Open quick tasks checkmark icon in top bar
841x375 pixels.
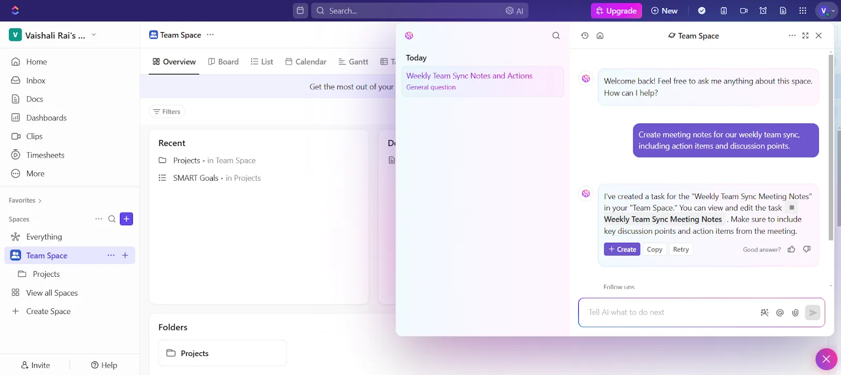(x=702, y=11)
